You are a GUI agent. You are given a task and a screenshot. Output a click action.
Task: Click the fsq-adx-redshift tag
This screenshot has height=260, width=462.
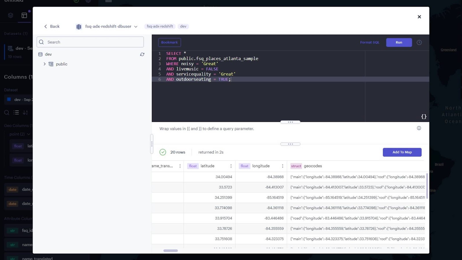[x=160, y=26]
